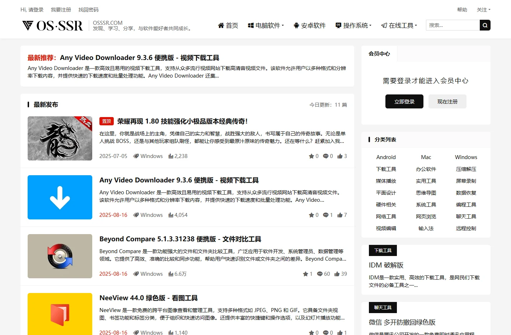Click the yellow NeeView thumbnail
The image size is (511, 335).
pos(60,314)
